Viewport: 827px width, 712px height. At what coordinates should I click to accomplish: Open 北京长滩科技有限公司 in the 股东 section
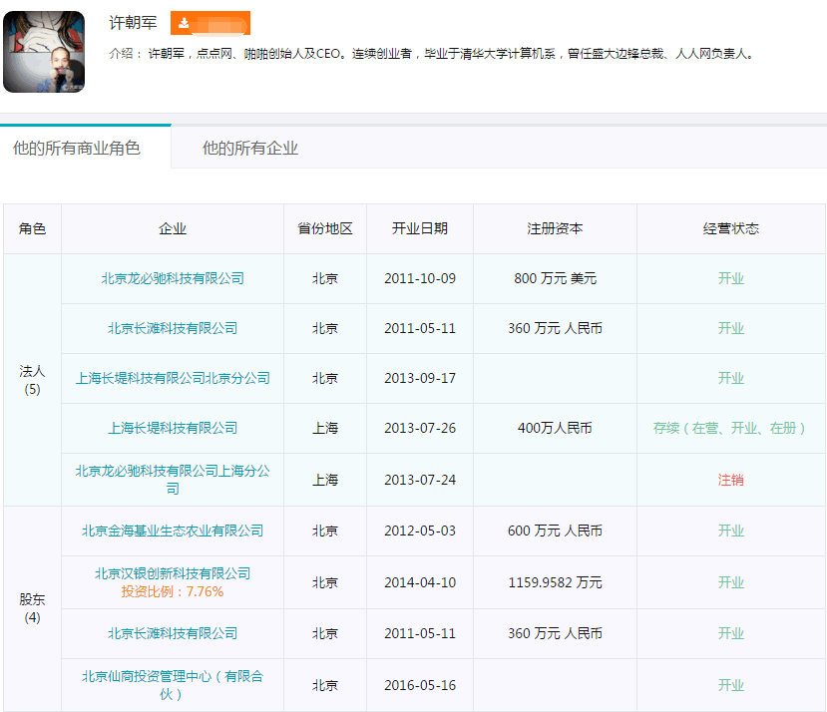(x=173, y=633)
